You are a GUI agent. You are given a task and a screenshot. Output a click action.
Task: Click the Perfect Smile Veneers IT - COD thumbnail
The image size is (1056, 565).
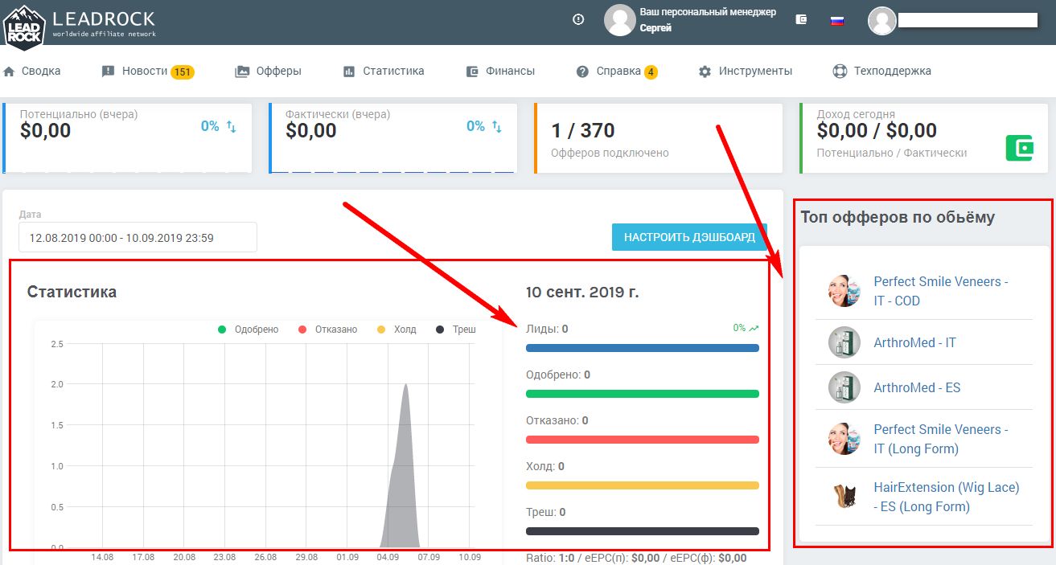844,291
